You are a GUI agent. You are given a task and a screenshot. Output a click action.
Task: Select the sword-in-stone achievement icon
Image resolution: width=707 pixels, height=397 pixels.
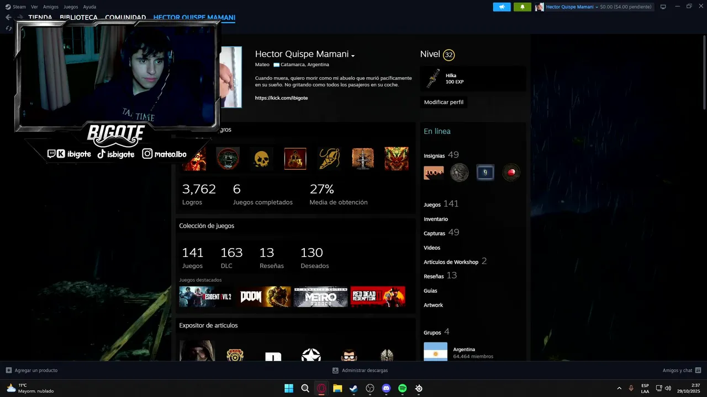point(363,159)
